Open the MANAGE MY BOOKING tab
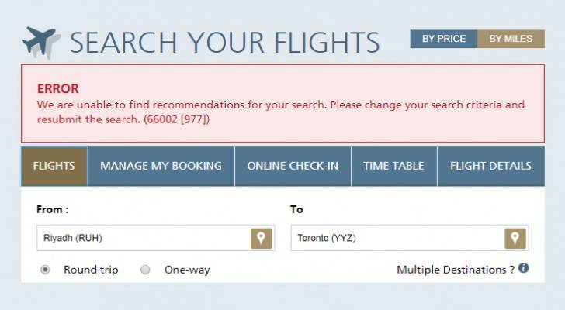 [161, 166]
